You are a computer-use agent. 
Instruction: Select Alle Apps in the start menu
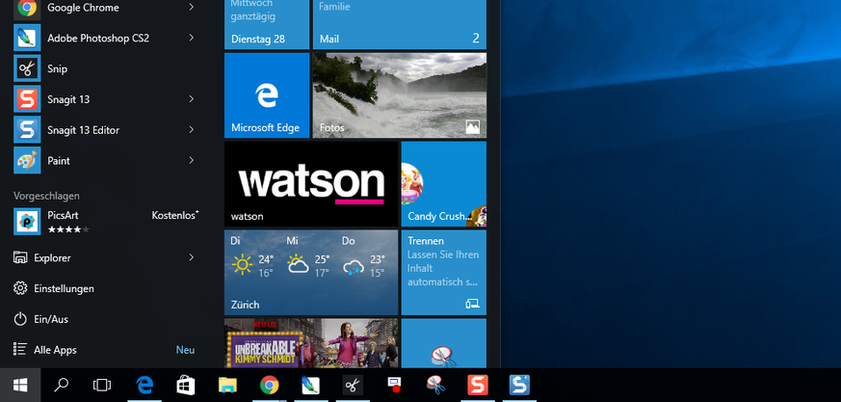click(55, 350)
